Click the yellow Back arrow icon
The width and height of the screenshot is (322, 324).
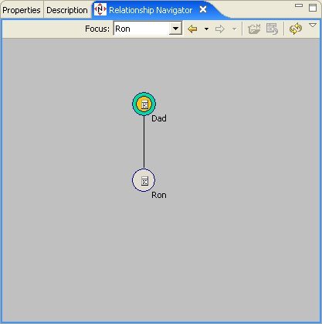[x=192, y=29]
